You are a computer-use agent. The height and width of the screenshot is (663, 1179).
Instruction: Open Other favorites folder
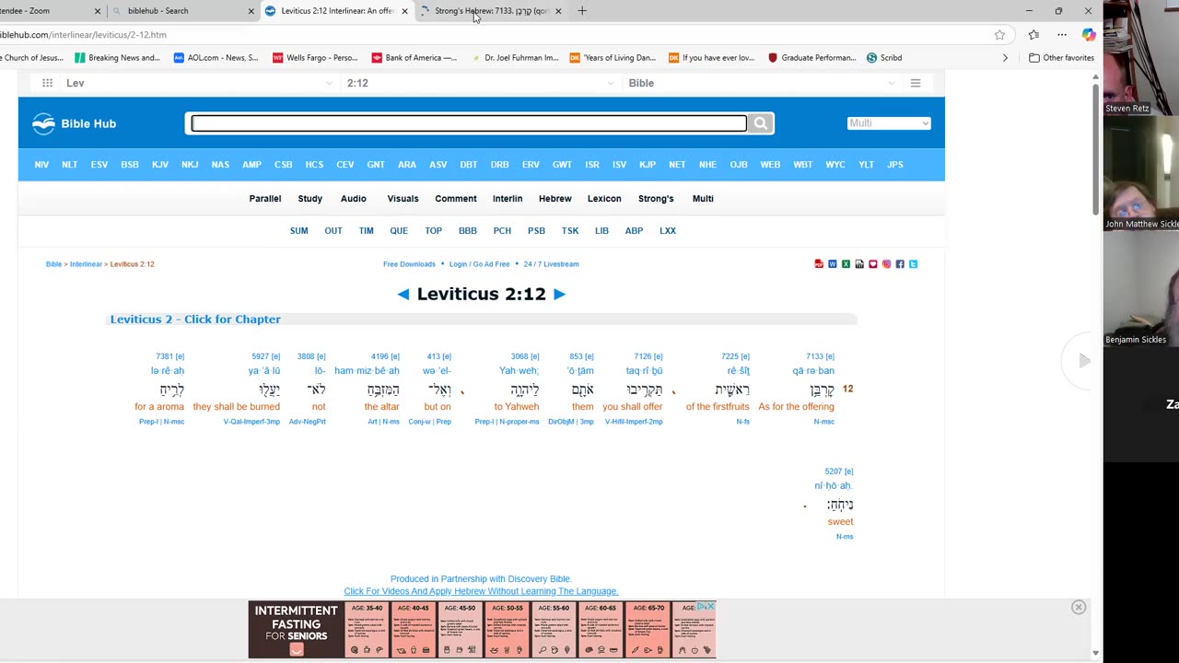[1062, 58]
